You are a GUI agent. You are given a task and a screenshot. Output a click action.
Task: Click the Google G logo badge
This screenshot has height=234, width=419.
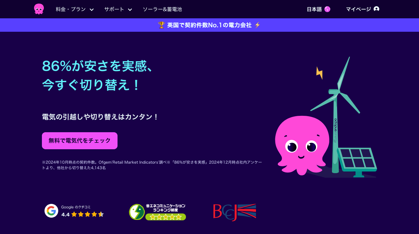[x=51, y=211]
